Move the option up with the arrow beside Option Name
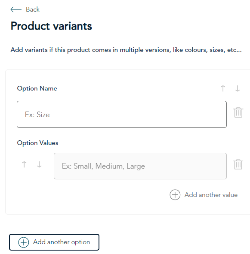Viewport: 250px width, 254px height. (223, 88)
